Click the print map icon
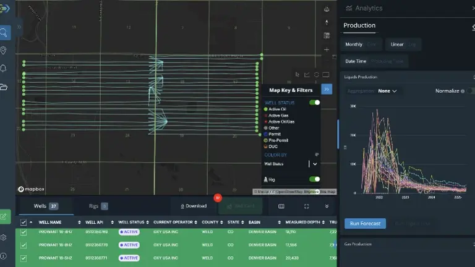Image resolution: width=475 pixels, height=267 pixels. click(x=327, y=9)
